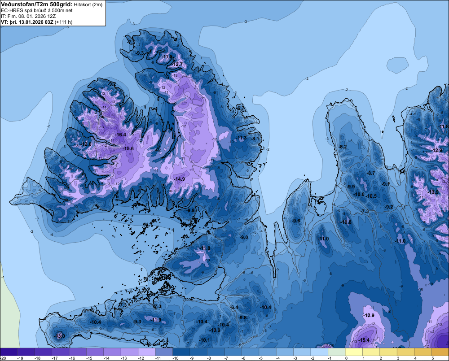Click the Hitakort (2m) label
The width and height of the screenshot is (449, 361).
(88, 4)
